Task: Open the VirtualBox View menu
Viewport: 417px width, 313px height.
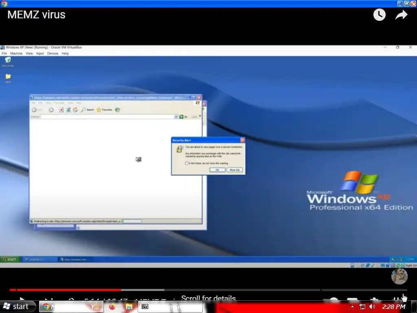Action: (x=29, y=53)
